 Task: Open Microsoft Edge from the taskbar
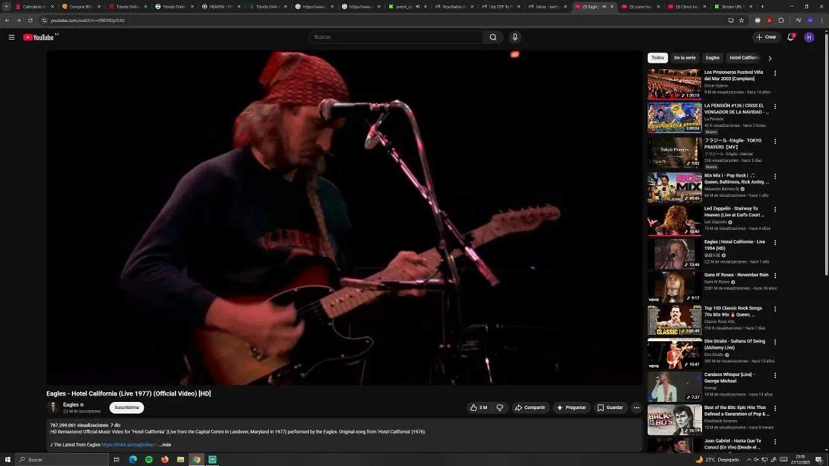tap(133, 460)
